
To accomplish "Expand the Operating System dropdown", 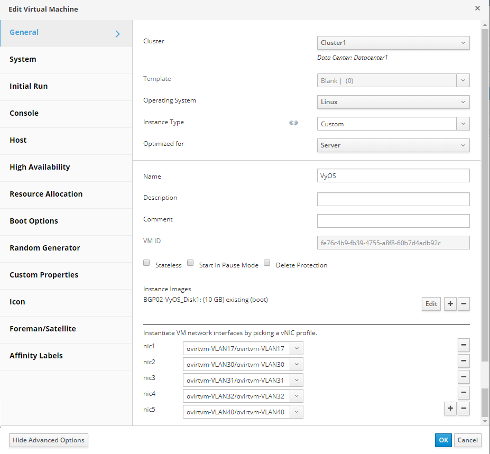I will [393, 102].
